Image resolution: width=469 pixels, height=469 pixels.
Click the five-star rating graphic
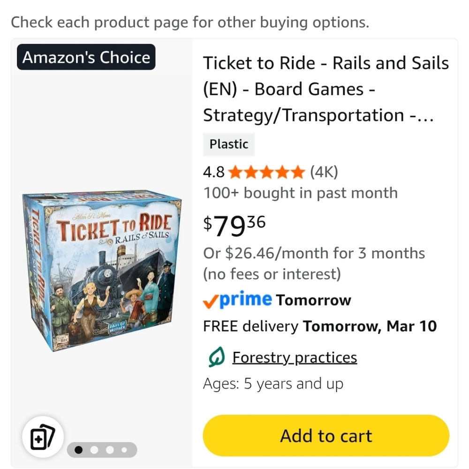click(266, 172)
